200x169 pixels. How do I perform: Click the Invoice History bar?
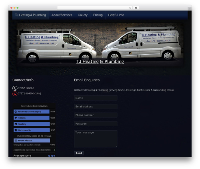tap(32, 141)
